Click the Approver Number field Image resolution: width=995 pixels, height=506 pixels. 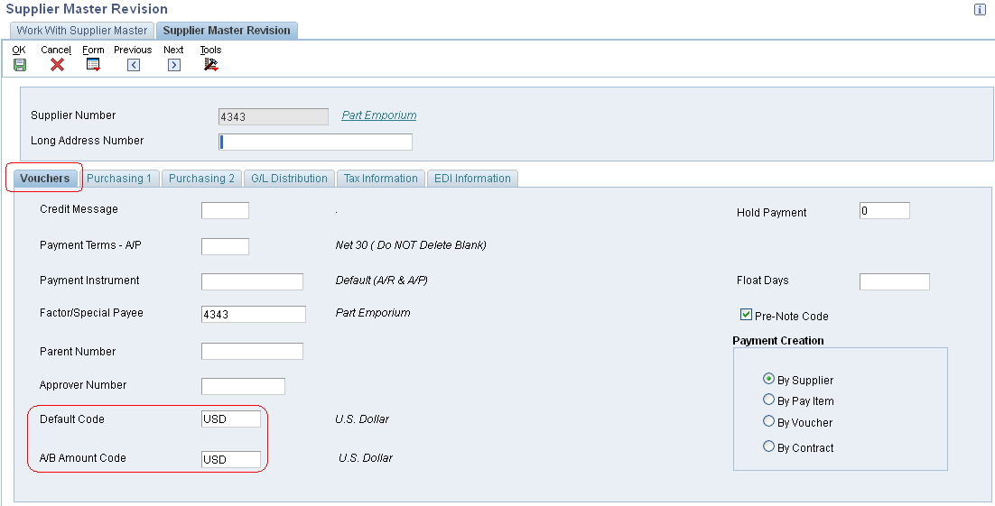pos(243,386)
